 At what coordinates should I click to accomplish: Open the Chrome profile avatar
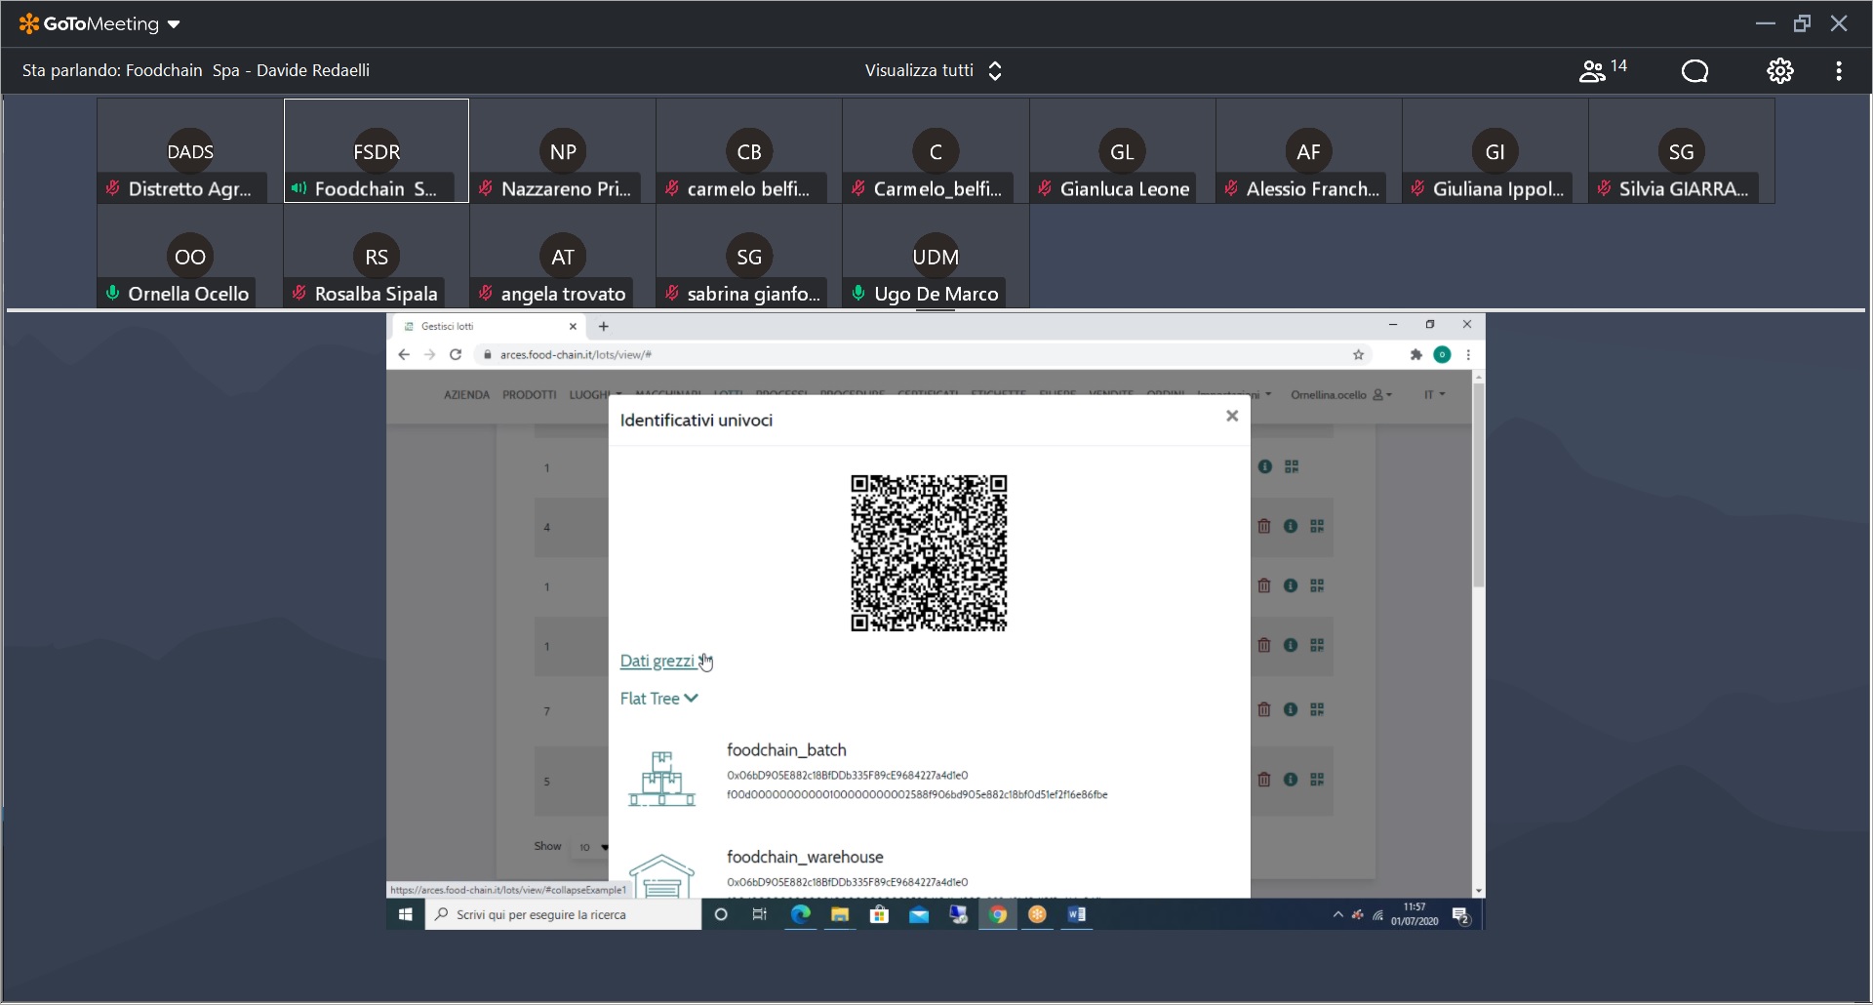click(x=1442, y=355)
